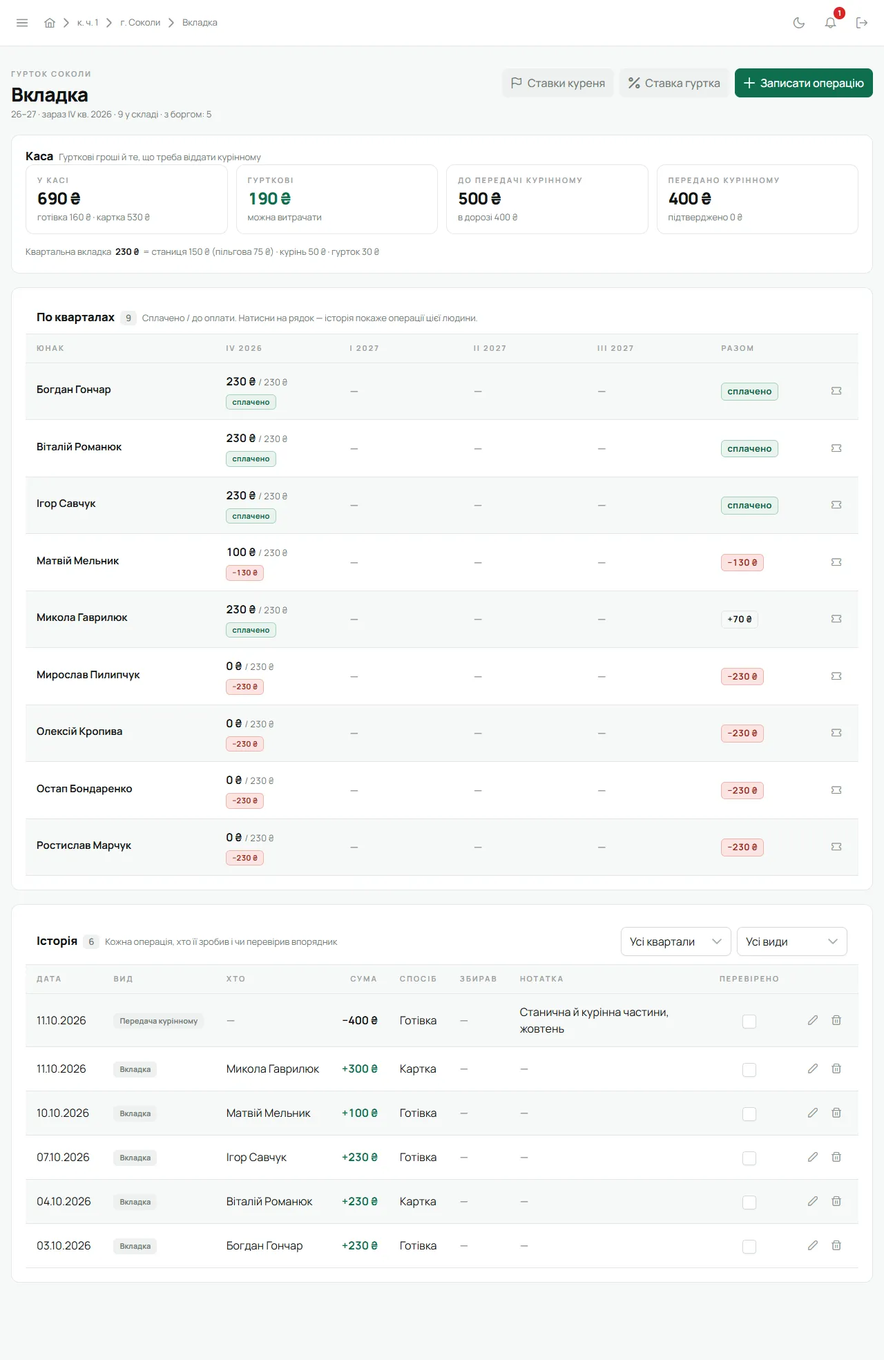Switch to dark mode with moon icon

(x=799, y=23)
